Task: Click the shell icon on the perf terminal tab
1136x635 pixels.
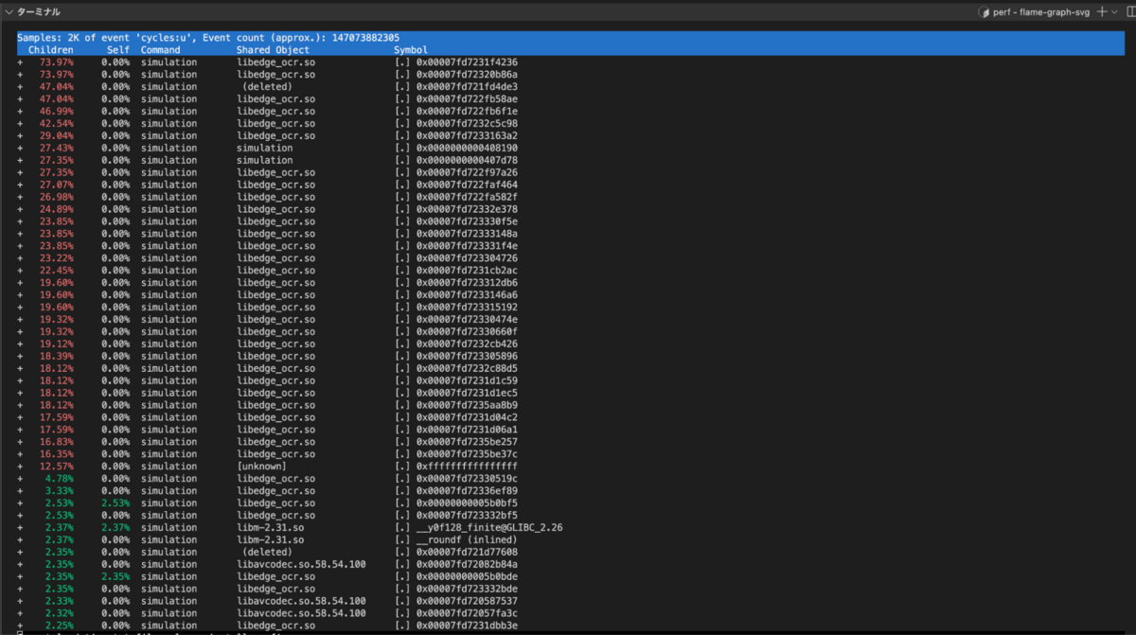Action: coord(985,12)
